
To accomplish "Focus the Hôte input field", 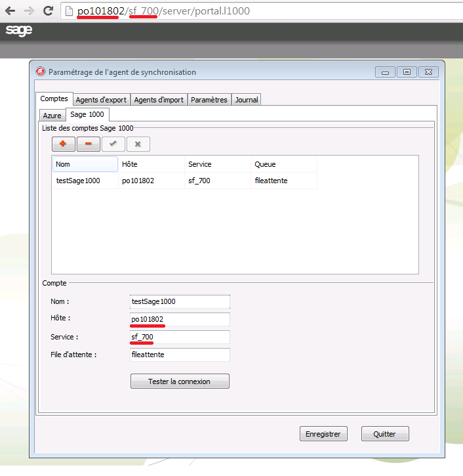I will 180,319.
